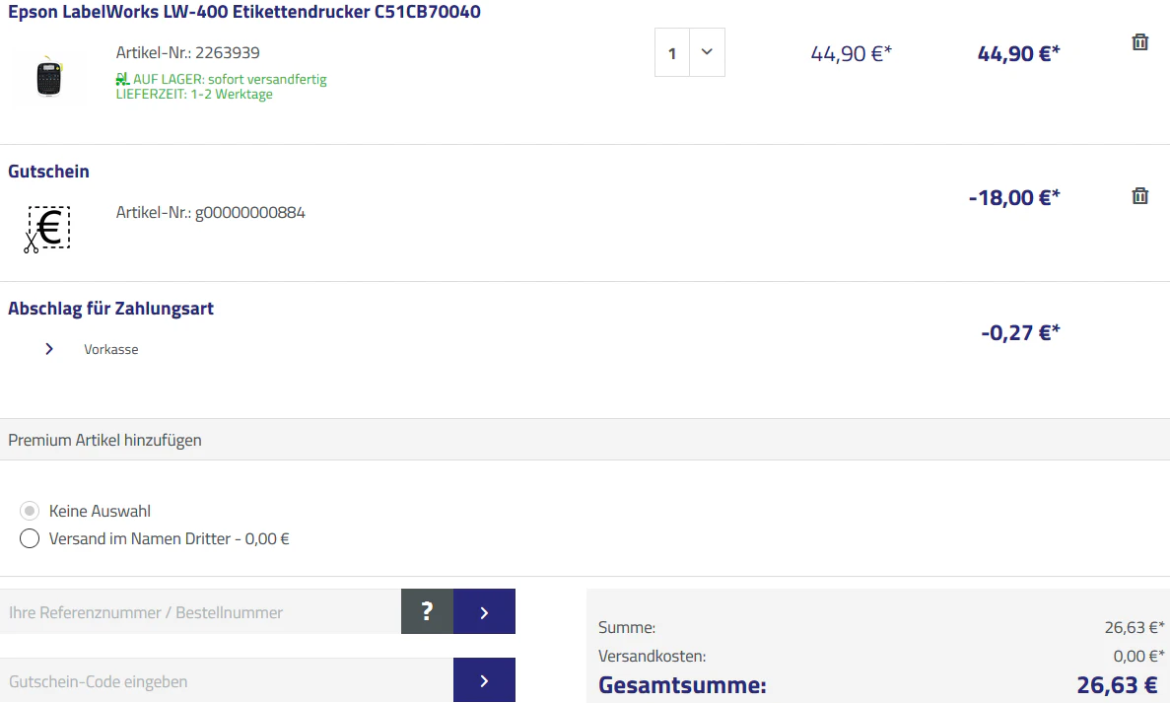Click the quantity field showing 1
The height and width of the screenshot is (703, 1170).
tap(671, 52)
